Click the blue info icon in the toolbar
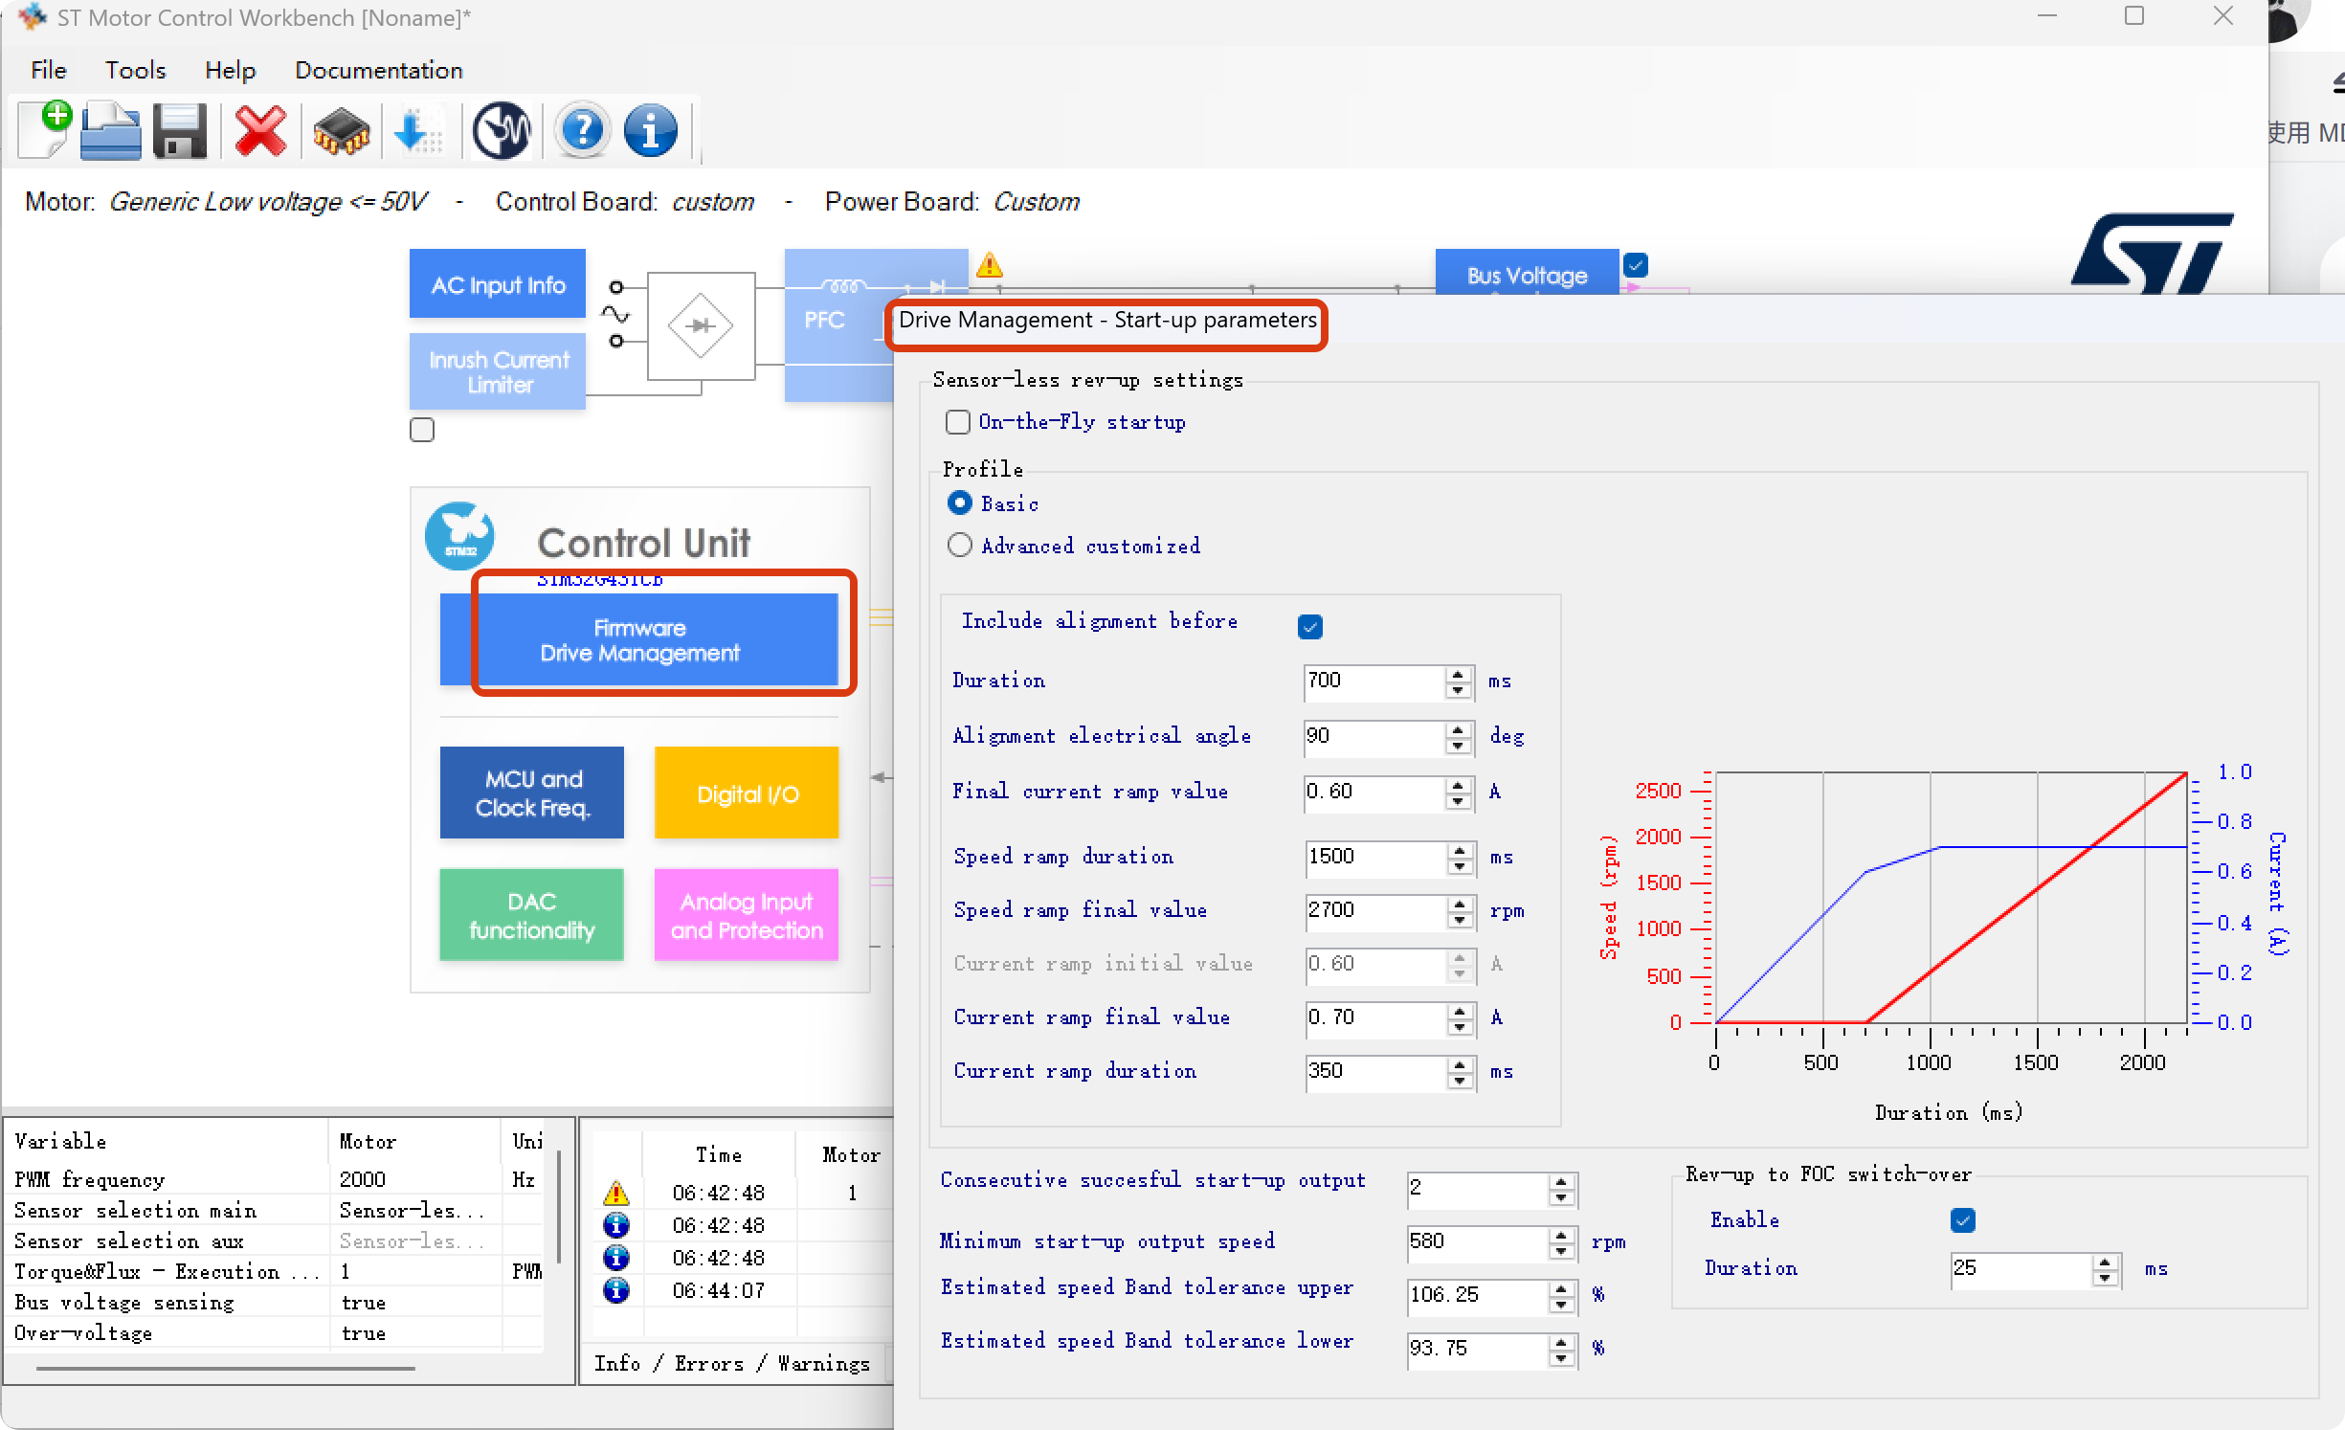Image resolution: width=2345 pixels, height=1430 pixels. [650, 130]
